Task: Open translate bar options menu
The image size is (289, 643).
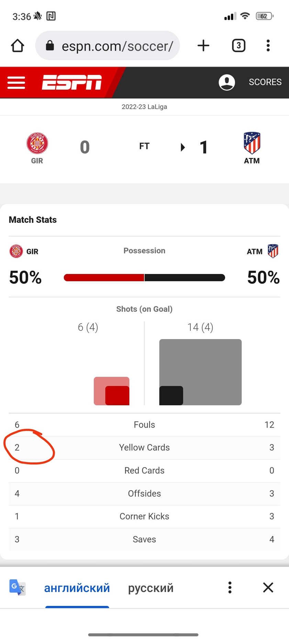Action: [x=230, y=587]
